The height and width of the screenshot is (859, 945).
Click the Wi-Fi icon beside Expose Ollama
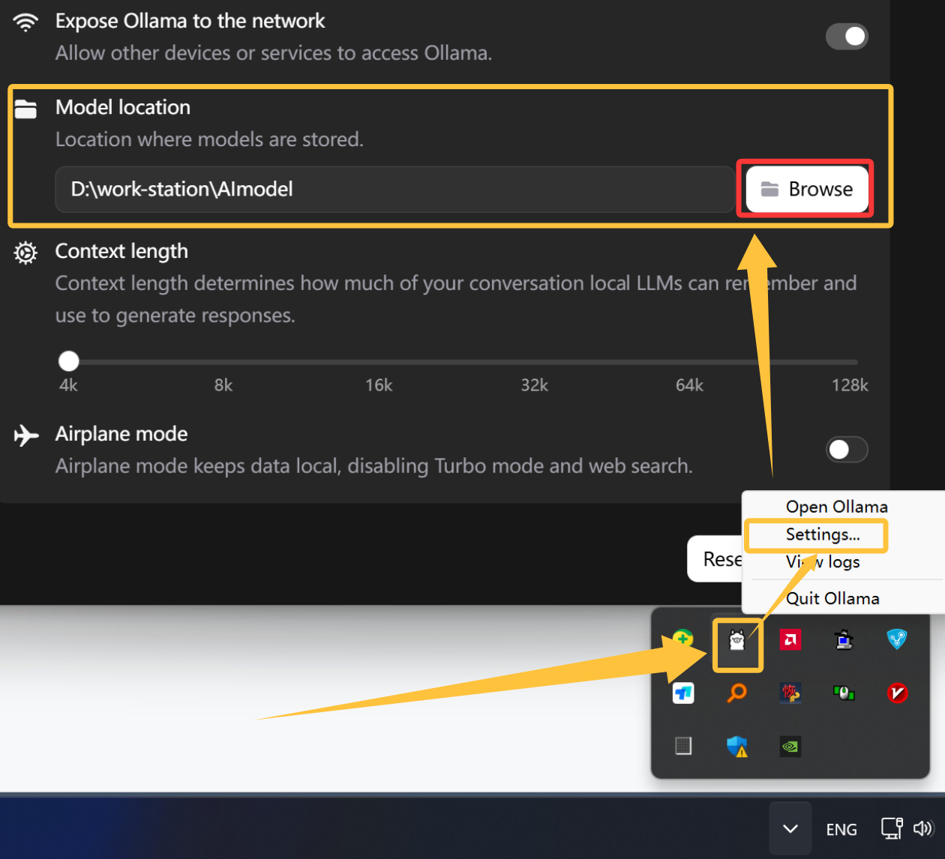click(25, 22)
